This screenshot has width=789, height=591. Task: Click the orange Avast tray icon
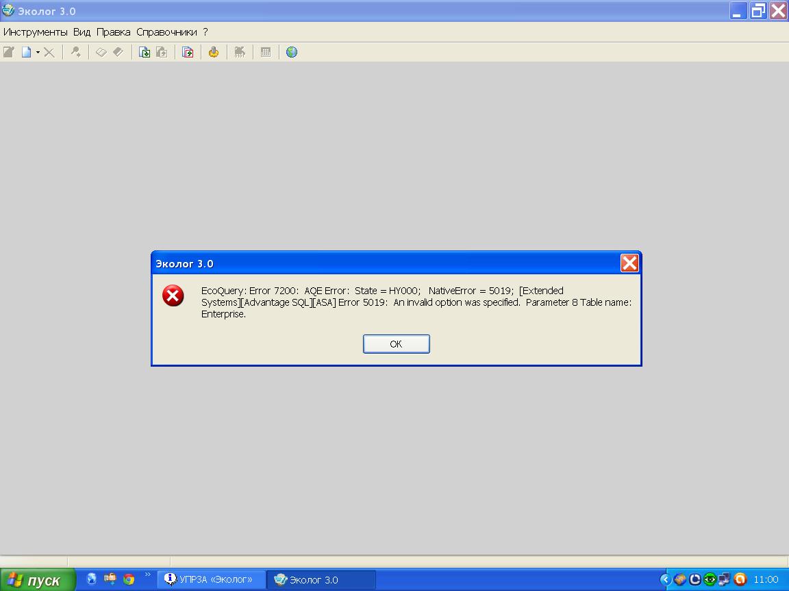coord(740,579)
